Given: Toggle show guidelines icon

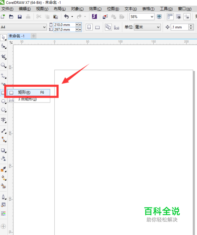Looking at the screenshot, I should (x=187, y=17).
